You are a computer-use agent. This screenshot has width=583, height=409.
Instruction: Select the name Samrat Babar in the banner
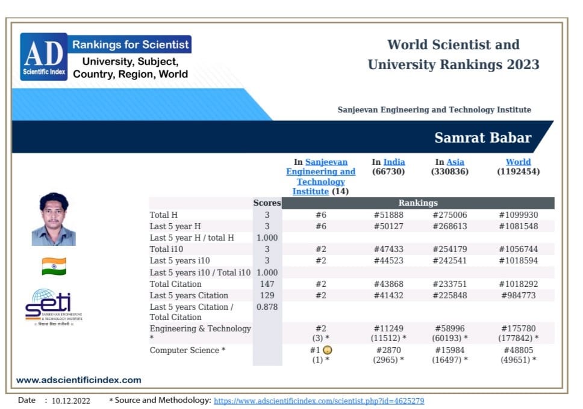483,138
